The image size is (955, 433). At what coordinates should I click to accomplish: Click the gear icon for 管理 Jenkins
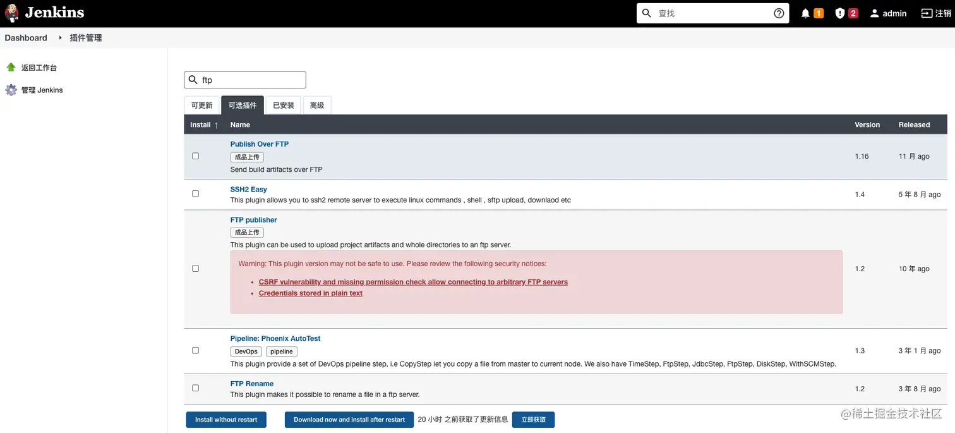pos(11,90)
